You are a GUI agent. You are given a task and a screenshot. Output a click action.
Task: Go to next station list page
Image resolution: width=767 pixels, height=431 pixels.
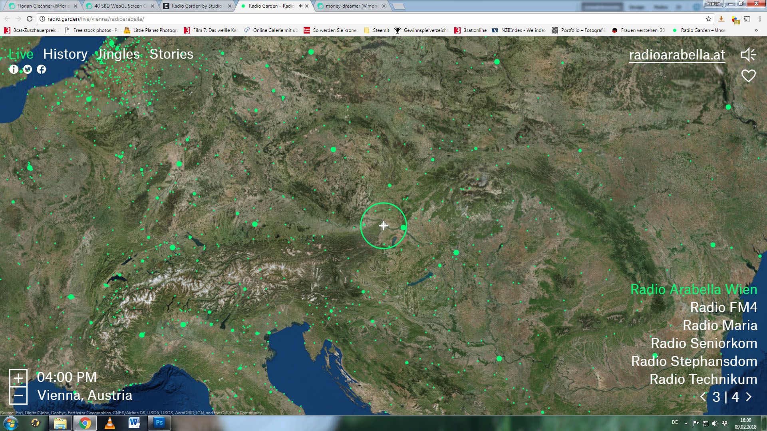pos(749,397)
